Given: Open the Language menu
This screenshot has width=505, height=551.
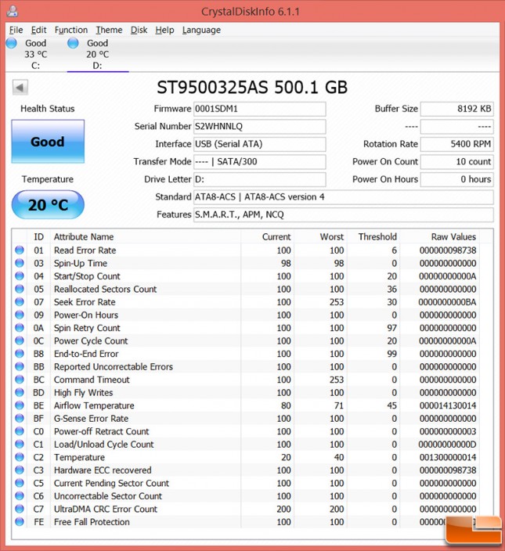Looking at the screenshot, I should pos(201,31).
